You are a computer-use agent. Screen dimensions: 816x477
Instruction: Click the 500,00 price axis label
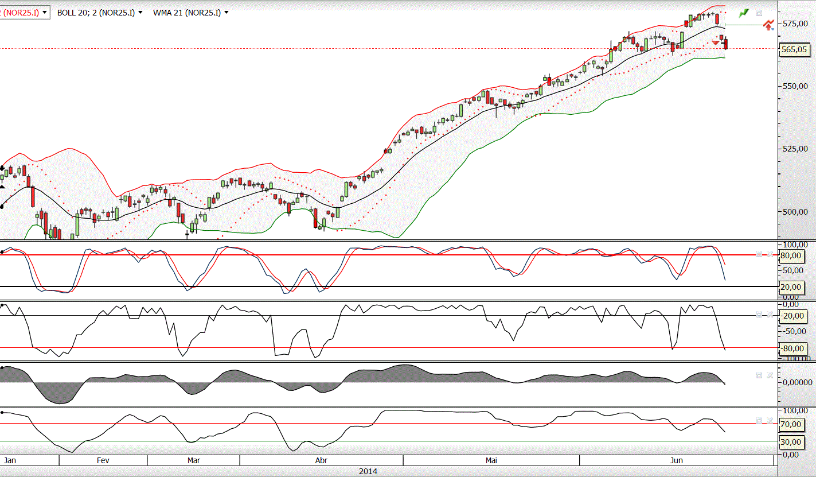click(x=795, y=211)
